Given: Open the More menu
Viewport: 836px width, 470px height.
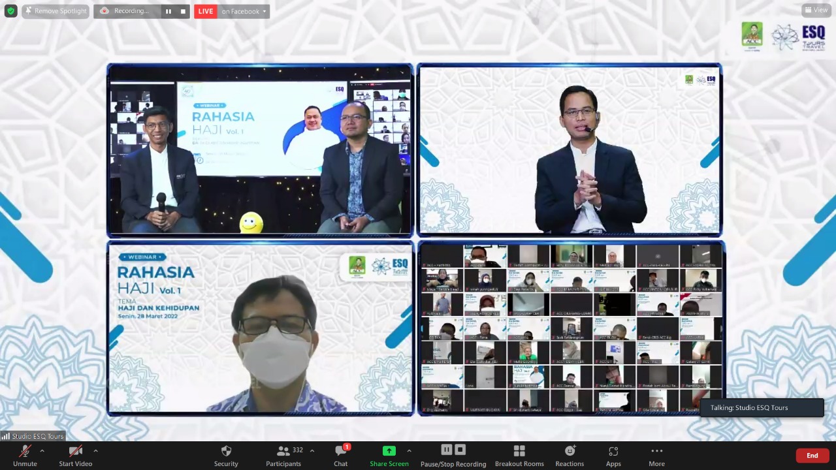Looking at the screenshot, I should [x=656, y=455].
